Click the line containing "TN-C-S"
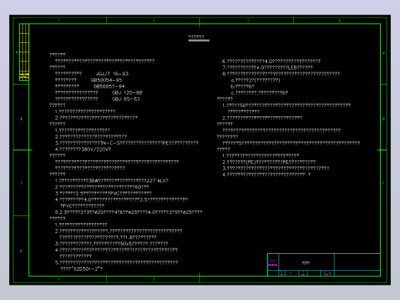The image size is (400, 300). point(127,143)
